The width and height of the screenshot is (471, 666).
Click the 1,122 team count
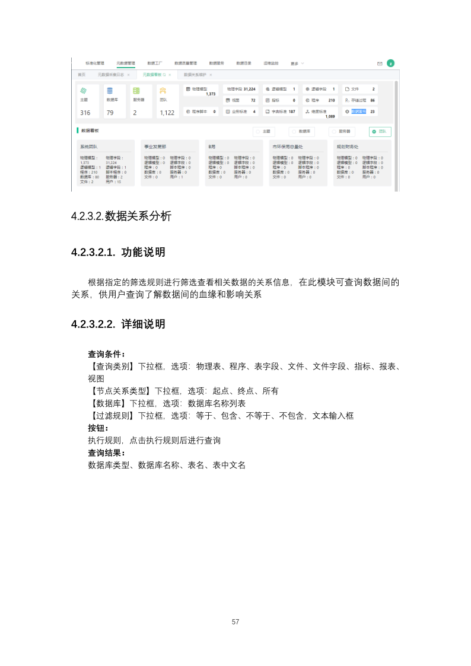click(x=167, y=113)
